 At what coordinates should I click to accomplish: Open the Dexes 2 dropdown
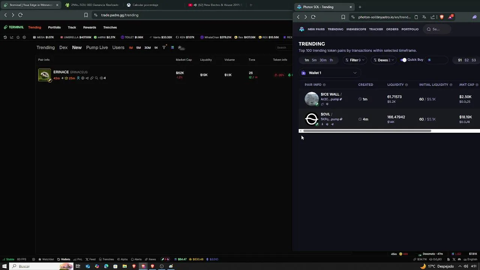tap(384, 60)
